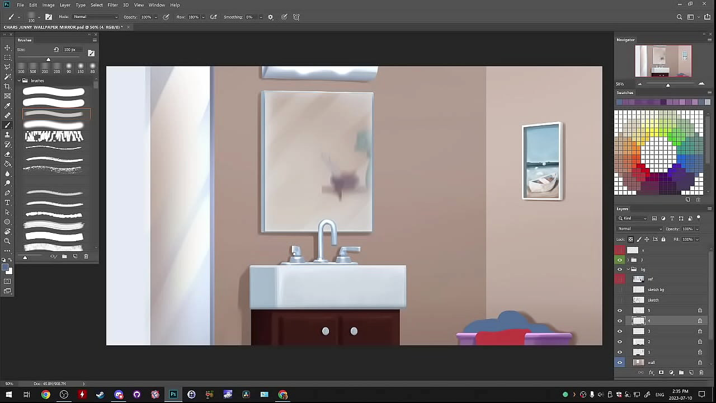
Task: Choose the Horizontal Type tool
Action: tap(7, 203)
